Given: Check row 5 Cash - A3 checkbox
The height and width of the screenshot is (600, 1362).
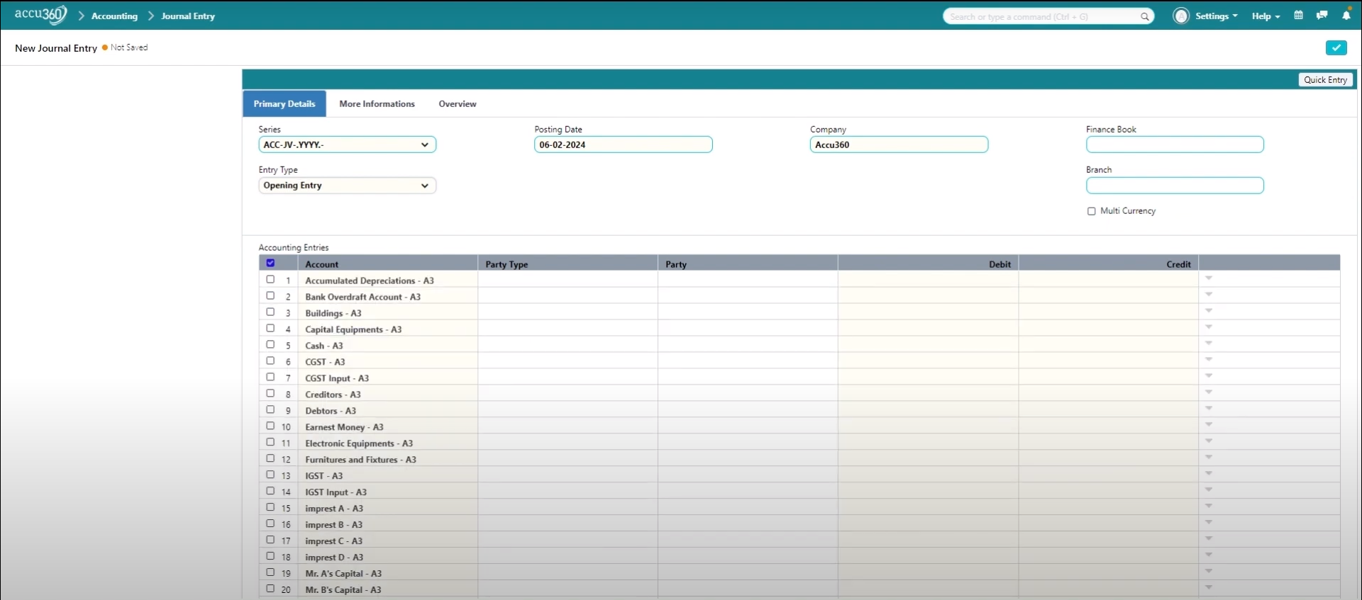Looking at the screenshot, I should [270, 344].
